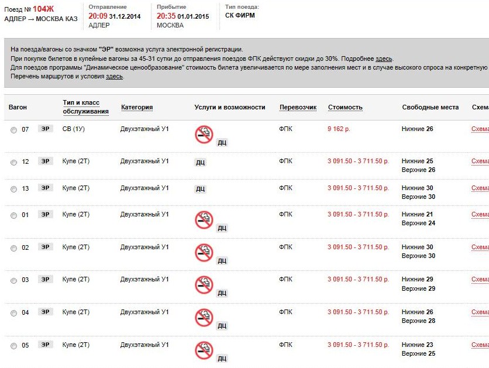Screen dimensions: 489x368
Task: Click the no-smoking icon for wagon 07
Action: 204,134
